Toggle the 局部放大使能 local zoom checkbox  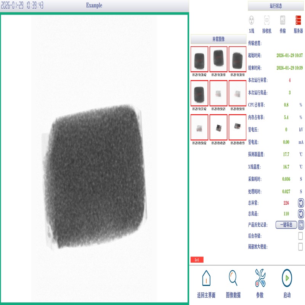(300, 247)
